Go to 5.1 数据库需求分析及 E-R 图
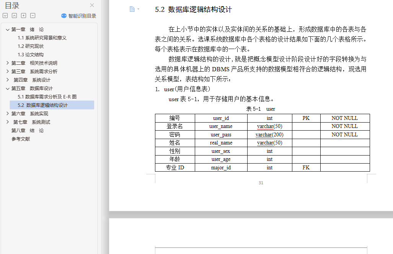Image resolution: width=393 pixels, height=254 pixels. click(x=47, y=97)
